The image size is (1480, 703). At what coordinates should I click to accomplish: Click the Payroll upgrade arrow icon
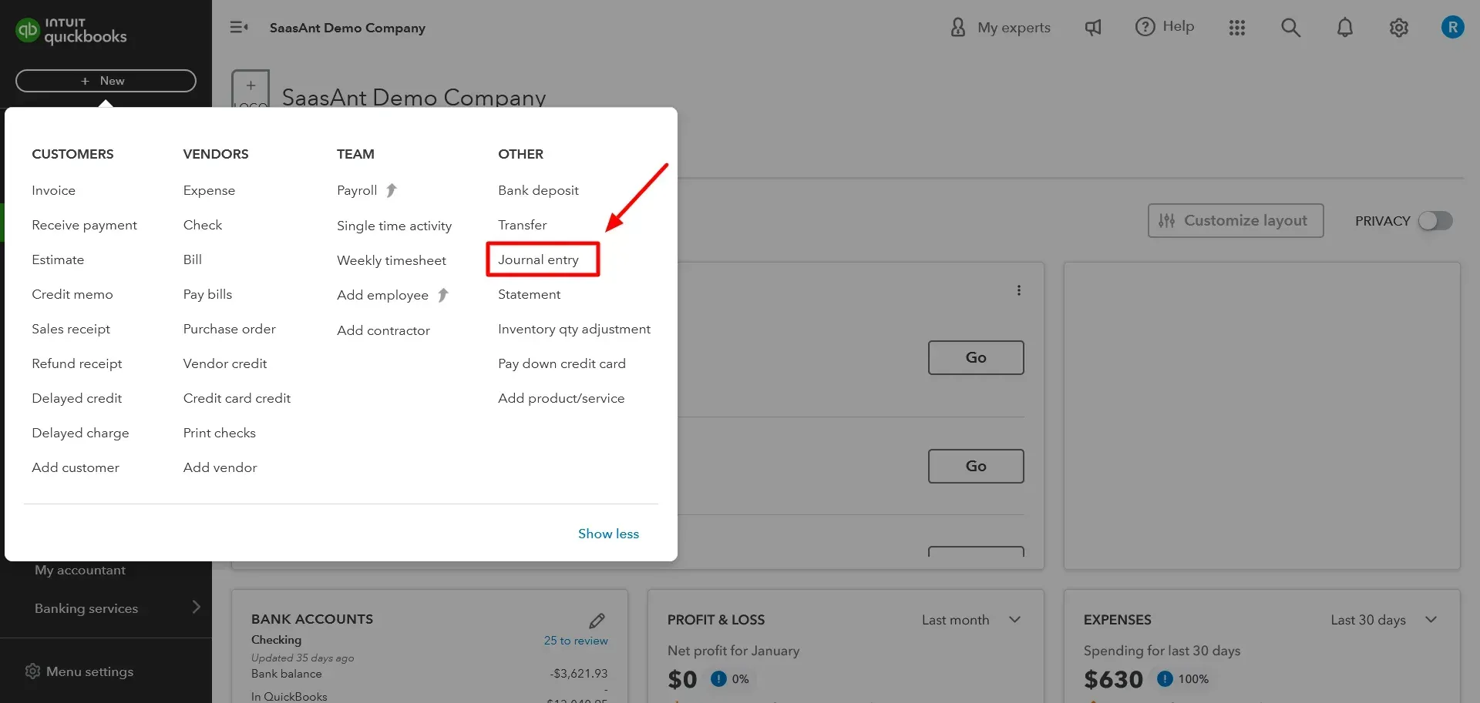click(x=392, y=190)
